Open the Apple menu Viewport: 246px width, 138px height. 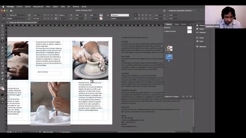3,7
